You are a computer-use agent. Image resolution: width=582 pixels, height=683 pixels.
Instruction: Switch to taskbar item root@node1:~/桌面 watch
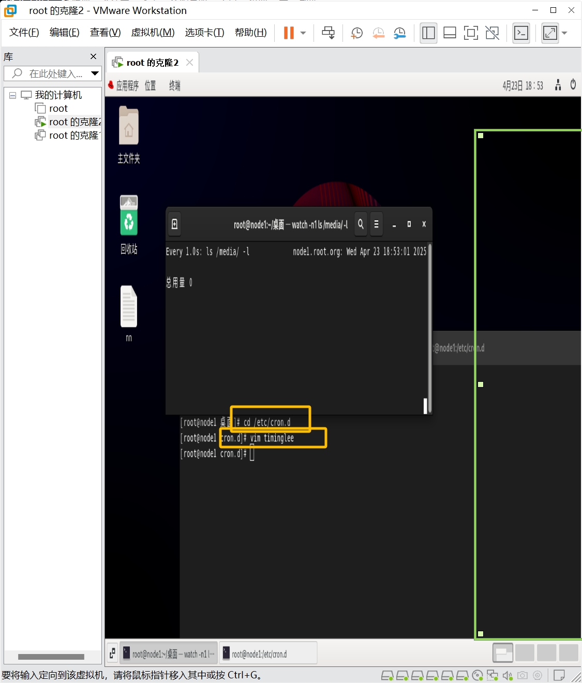(x=169, y=654)
